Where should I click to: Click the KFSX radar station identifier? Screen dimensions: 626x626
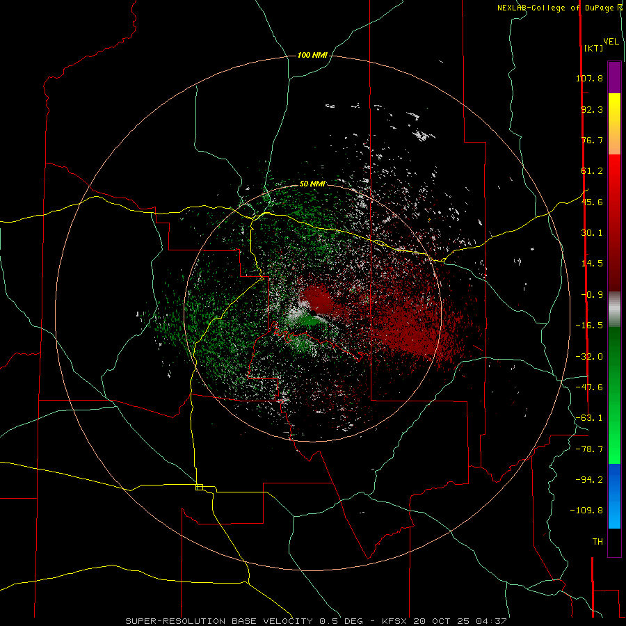point(395,621)
